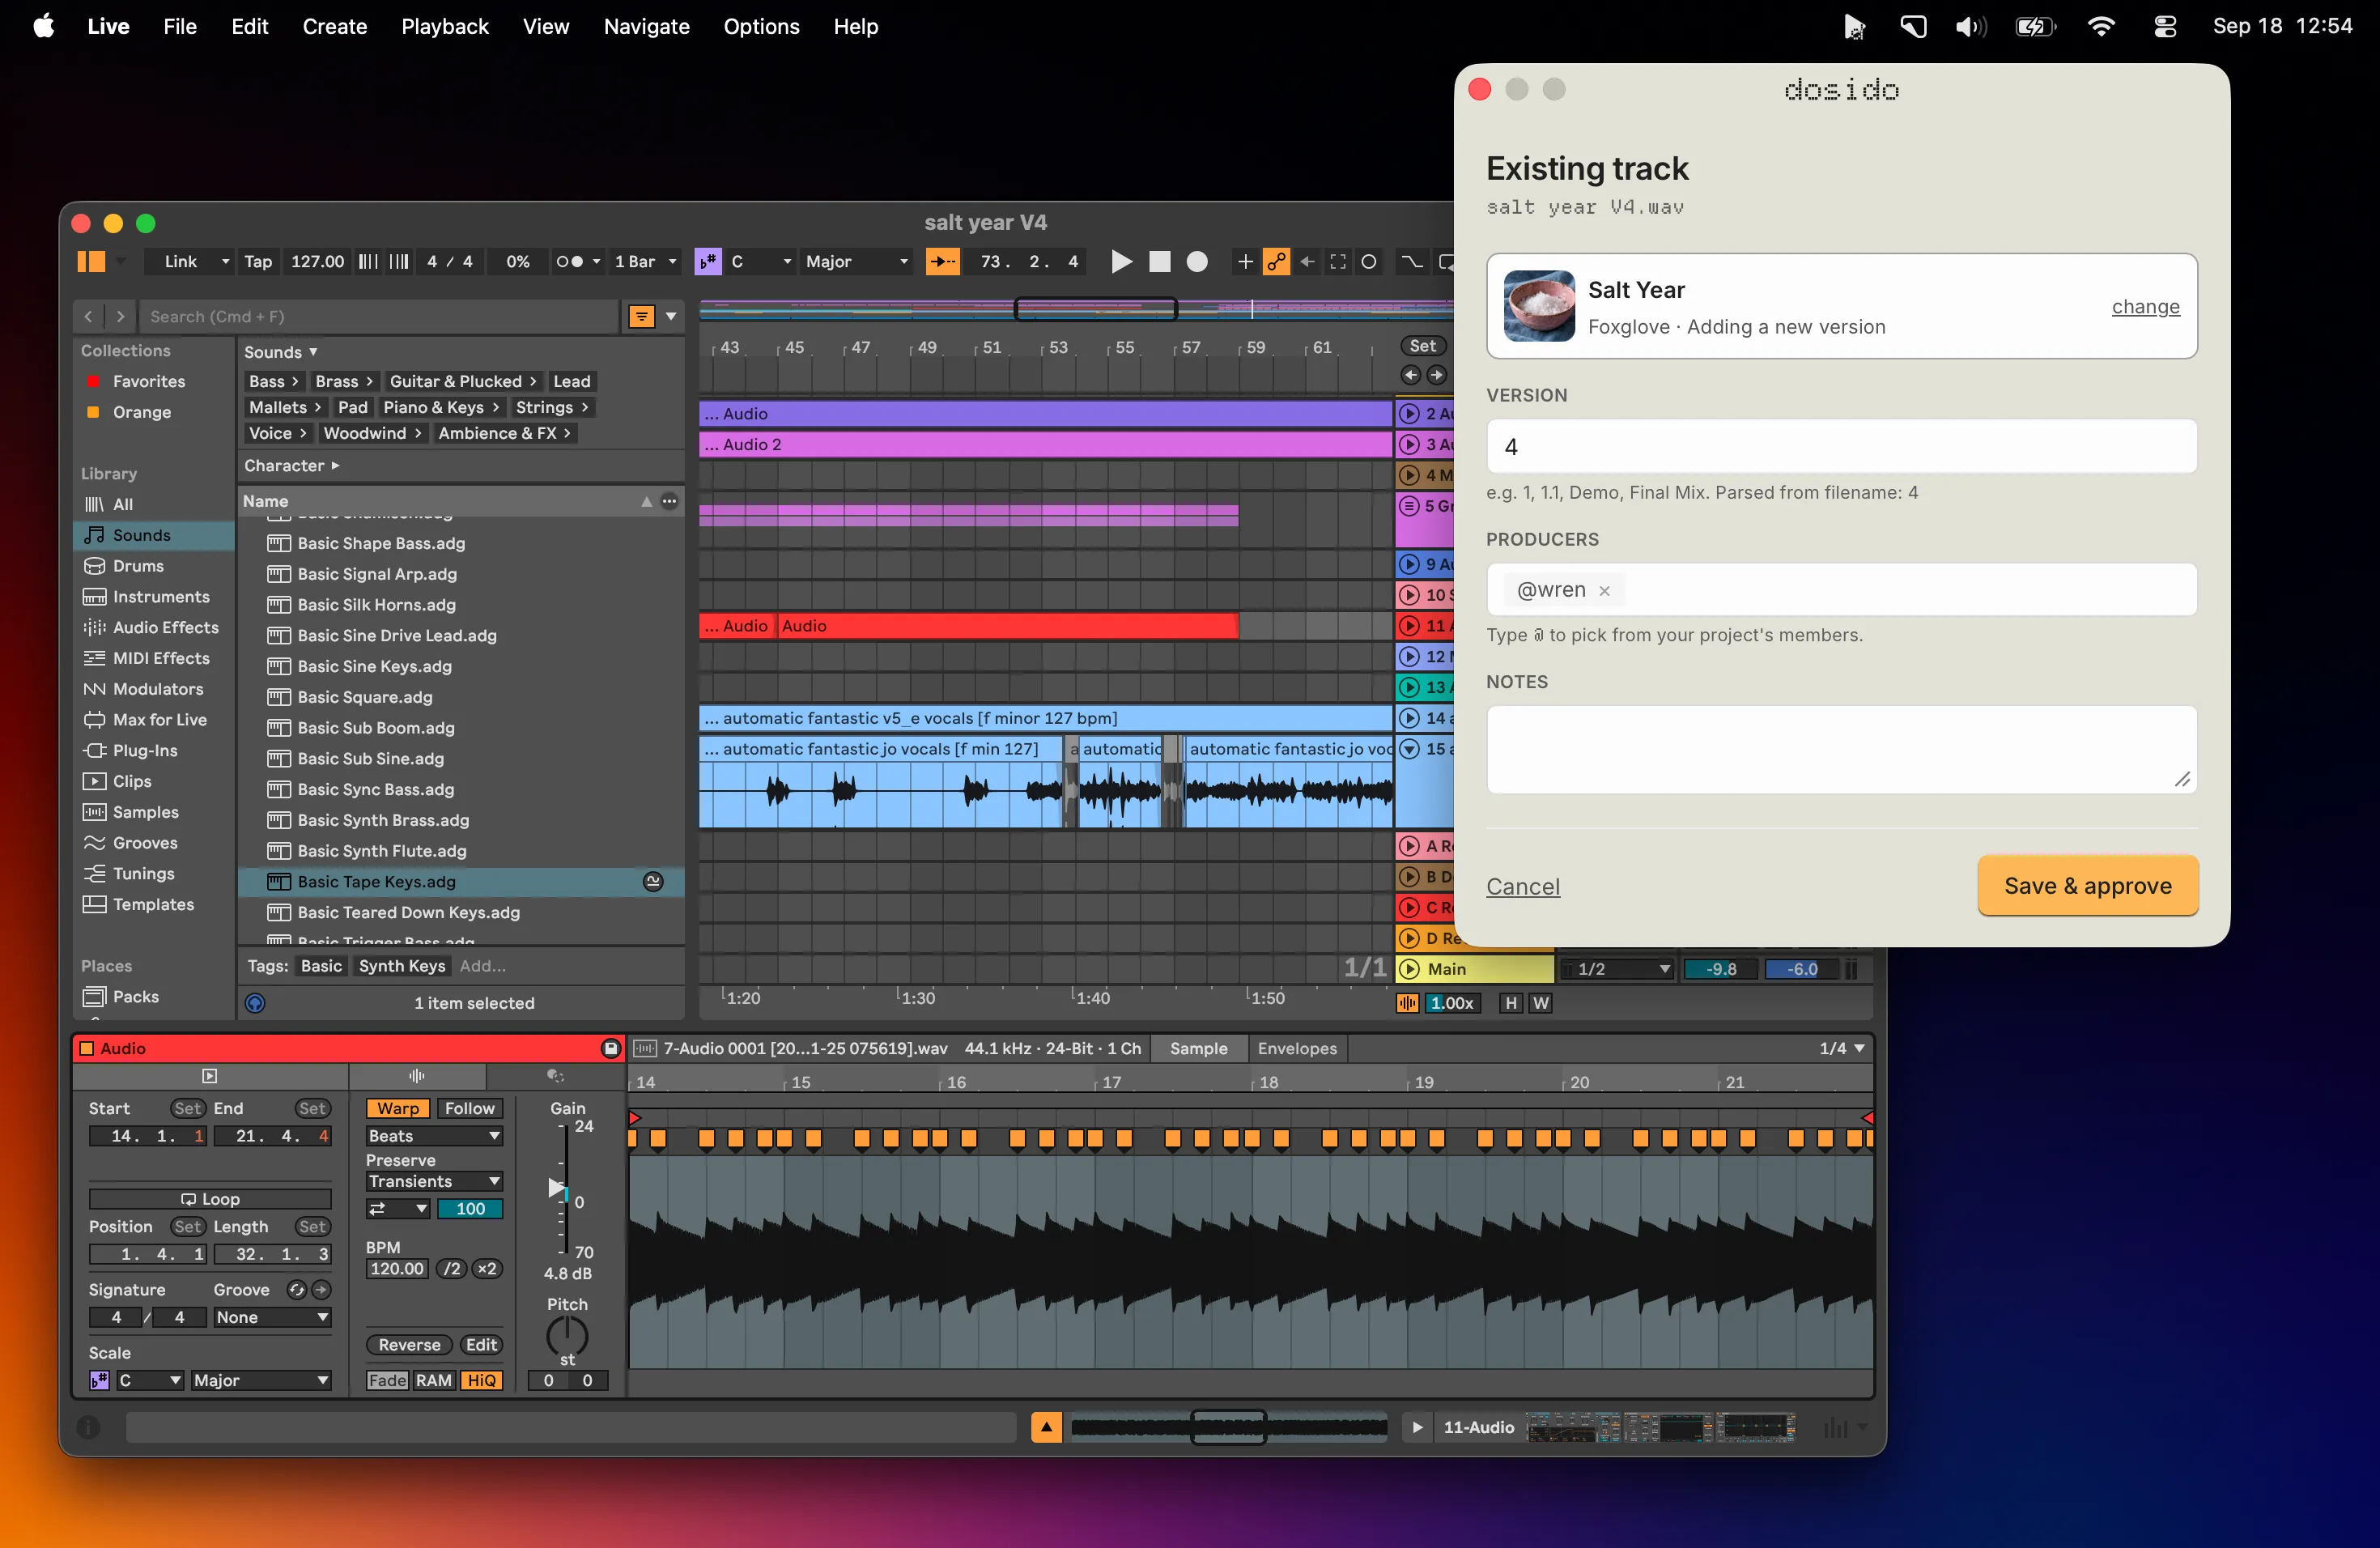Toggle clip Fade switch

387,1381
